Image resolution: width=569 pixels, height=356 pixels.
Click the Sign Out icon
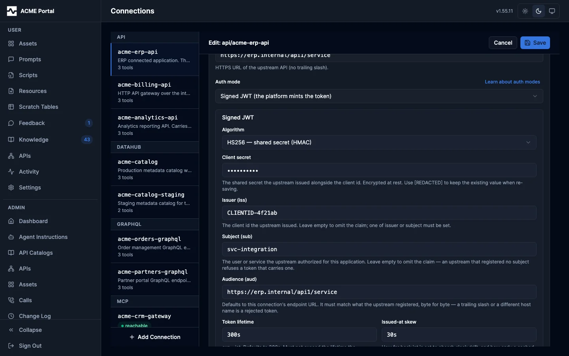11,346
